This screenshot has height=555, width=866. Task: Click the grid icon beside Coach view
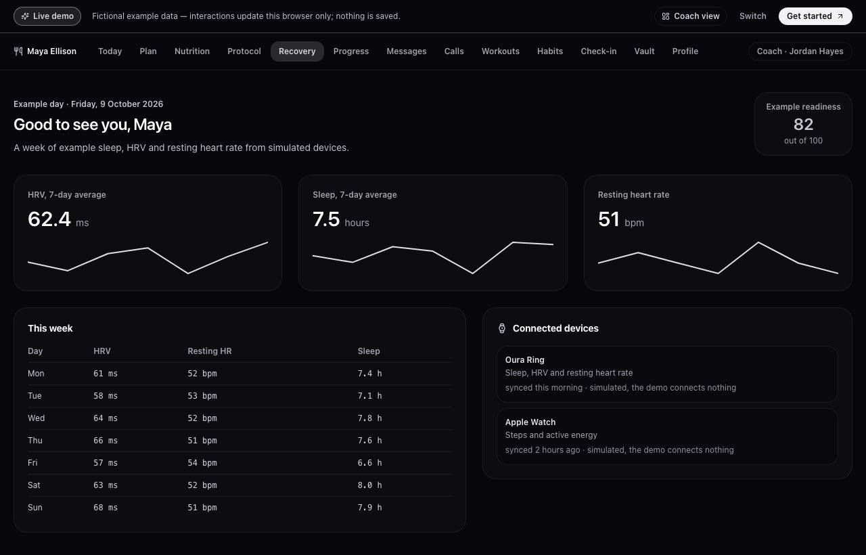666,16
